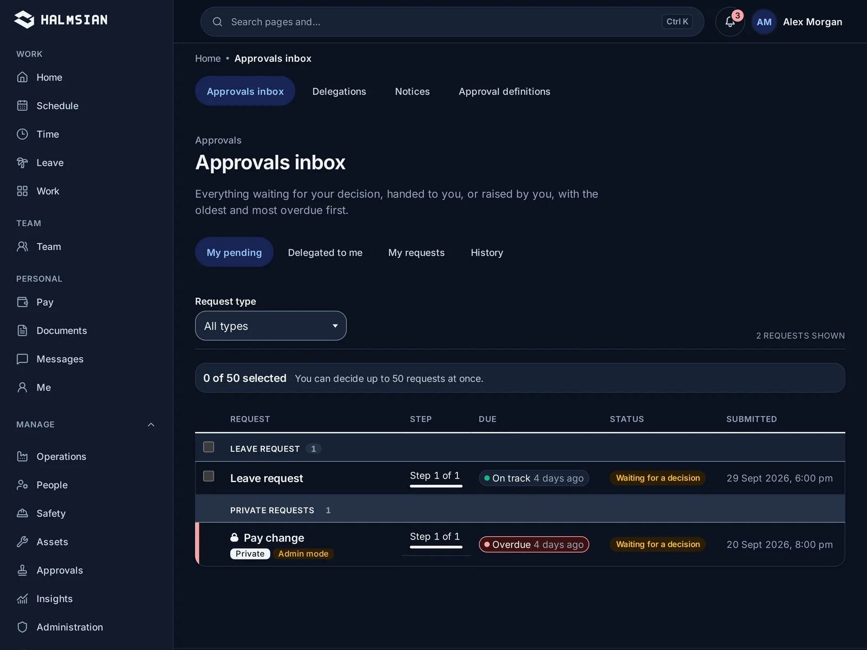This screenshot has height=650, width=867.
Task: Click the Home breadcrumb link
Action: 208,58
